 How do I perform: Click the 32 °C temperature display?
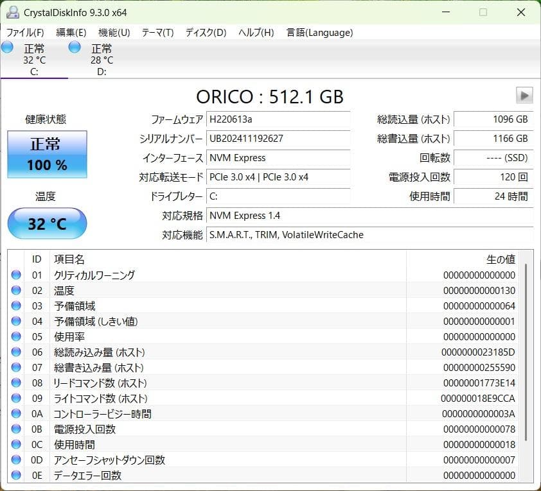46,223
